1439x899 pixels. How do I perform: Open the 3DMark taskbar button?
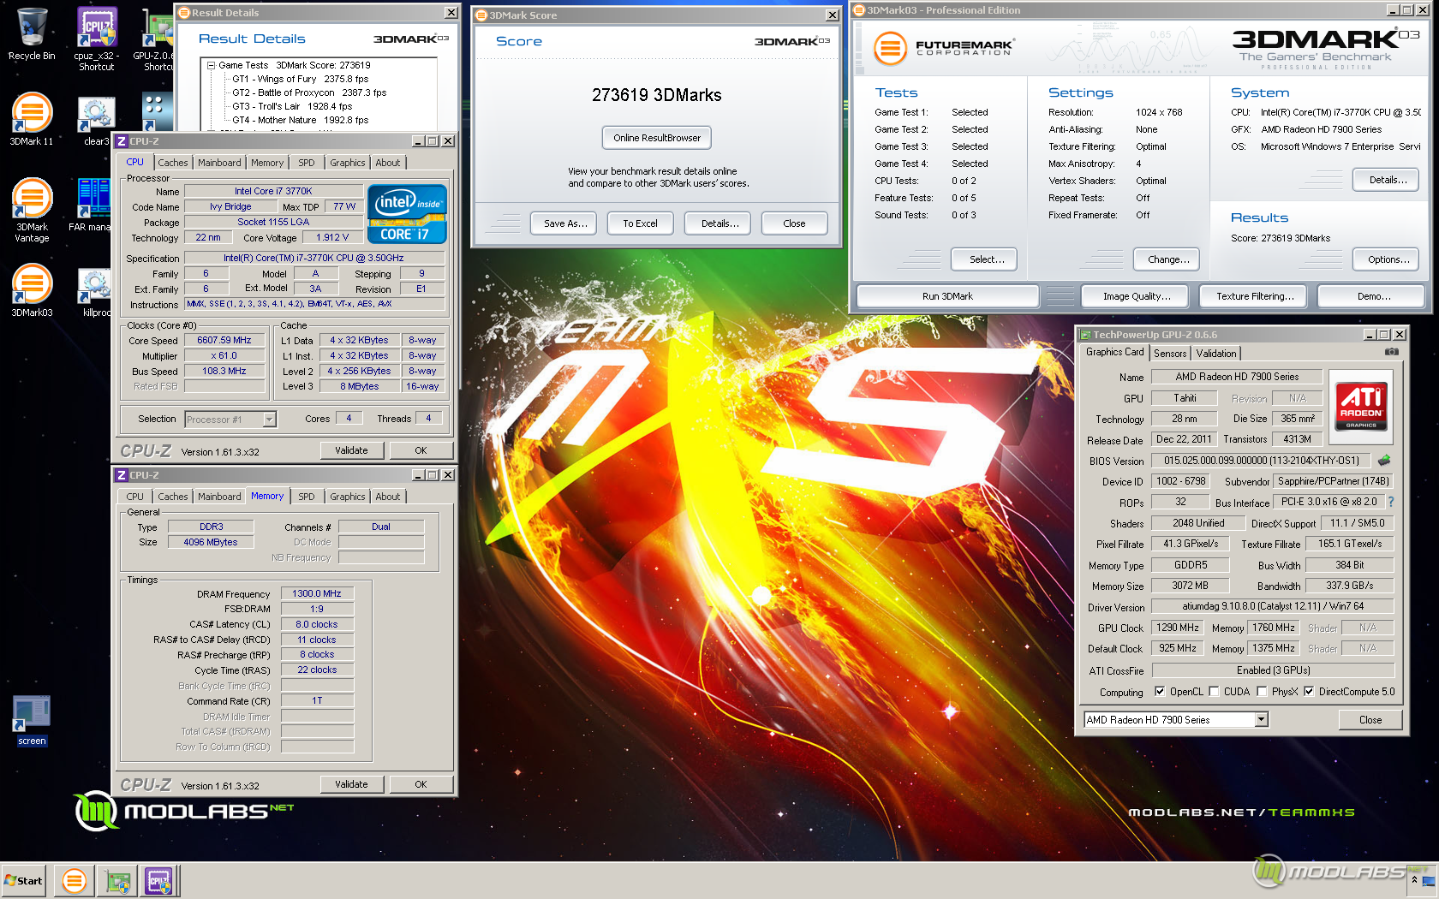[75, 880]
